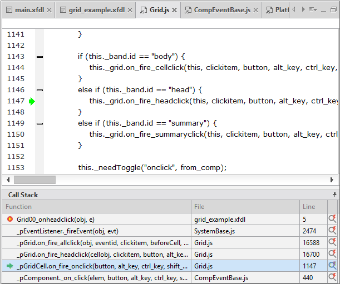The image size is (340, 284).
Task: Open the editor tab list dropdown
Action: (314, 9)
